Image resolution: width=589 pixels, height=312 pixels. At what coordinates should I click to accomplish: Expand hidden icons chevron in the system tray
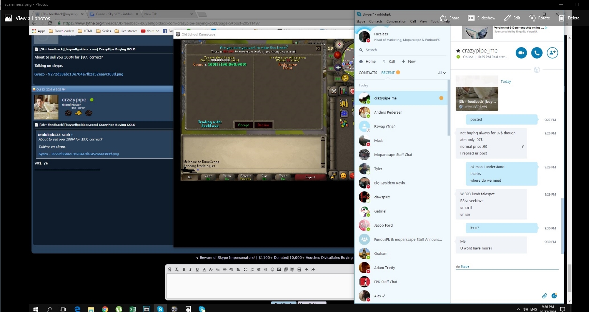pos(518,309)
